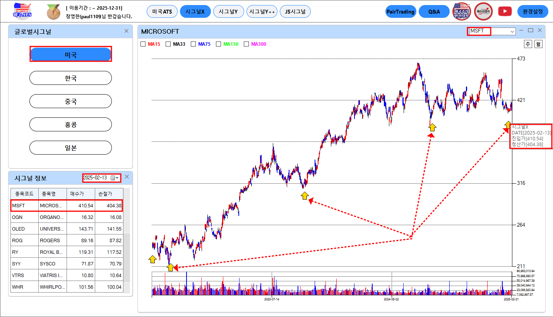Screen dimensions: 553x317
Task: Click the user avatar medal icon
Action: click(x=53, y=12)
